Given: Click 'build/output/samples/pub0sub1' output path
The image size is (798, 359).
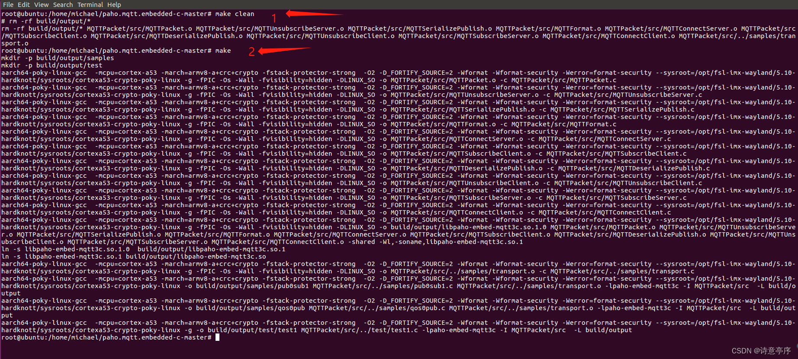Looking at the screenshot, I should point(252,286).
